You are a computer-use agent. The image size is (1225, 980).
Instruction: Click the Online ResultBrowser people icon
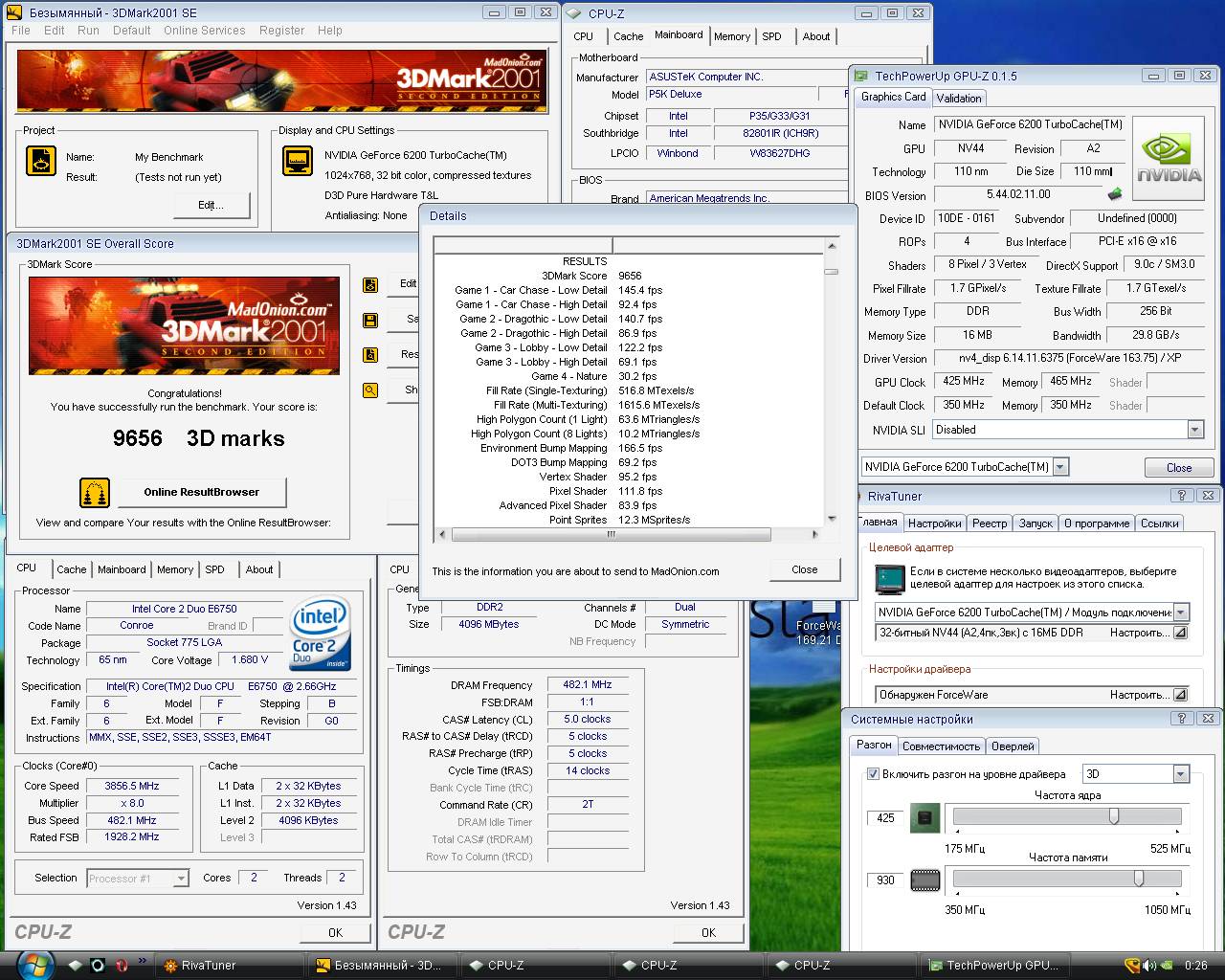point(95,492)
